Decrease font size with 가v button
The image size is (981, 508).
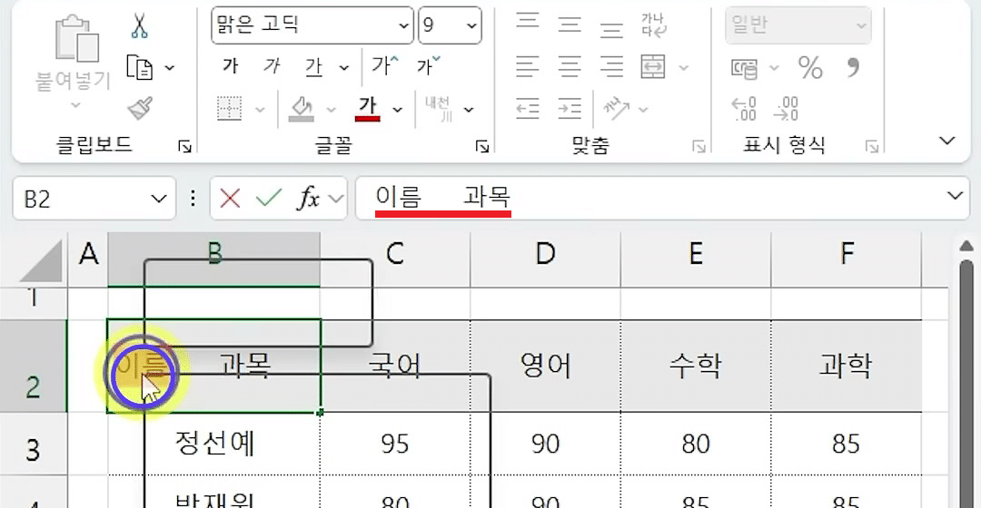pyautogui.click(x=429, y=65)
